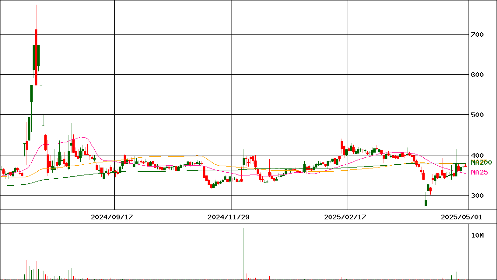Click the 2025/05/01 date label

pos(462,217)
